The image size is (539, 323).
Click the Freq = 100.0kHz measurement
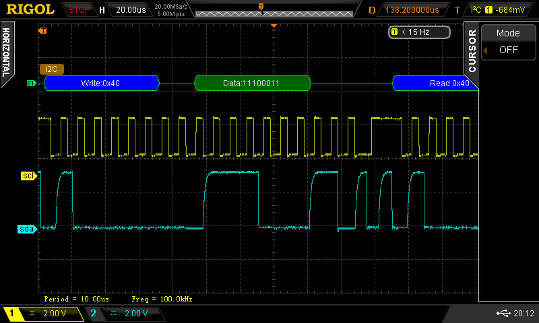click(x=162, y=299)
